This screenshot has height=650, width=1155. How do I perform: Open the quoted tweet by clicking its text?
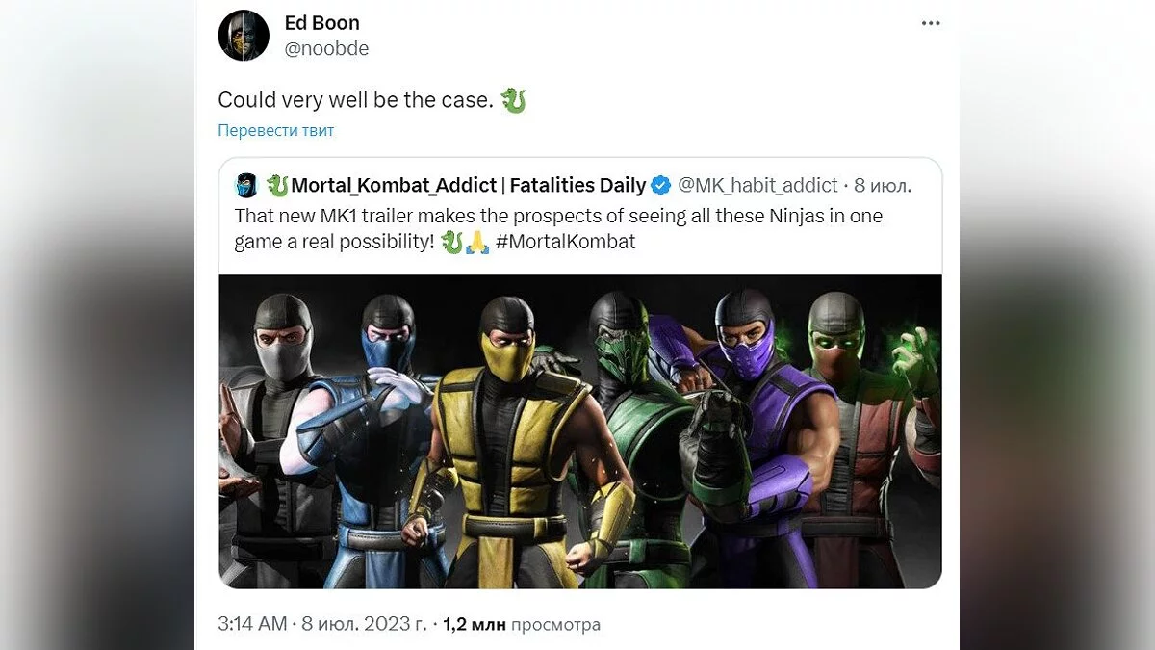(558, 217)
